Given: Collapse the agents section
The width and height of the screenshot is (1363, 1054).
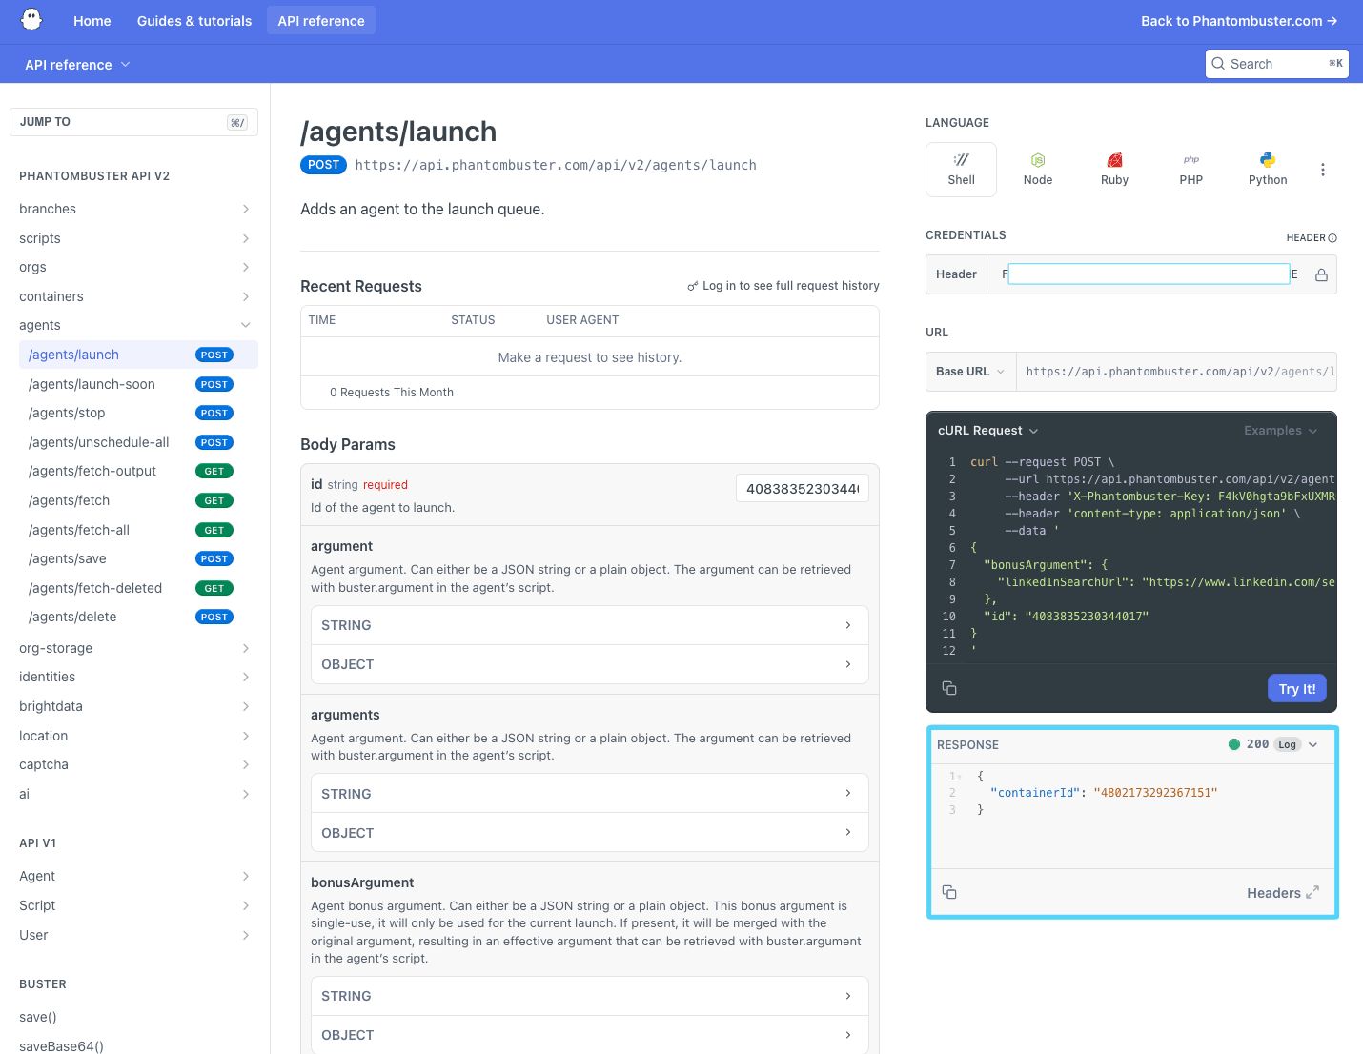Looking at the screenshot, I should pyautogui.click(x=245, y=325).
